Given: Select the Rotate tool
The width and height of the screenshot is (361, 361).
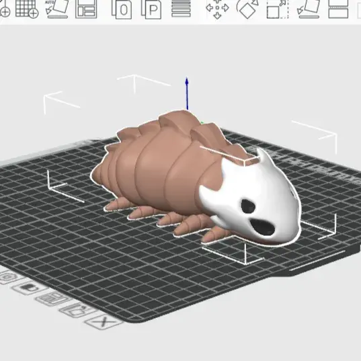Looking at the screenshot, I should [247, 9].
